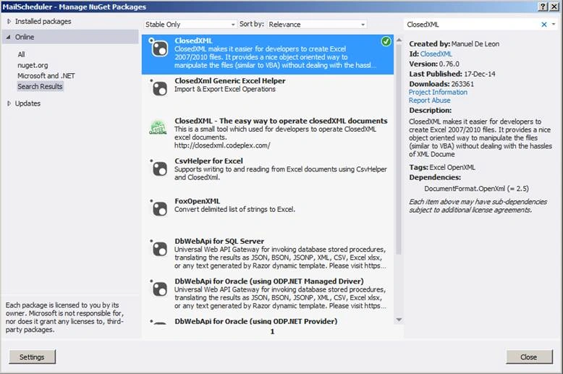This screenshot has width=563, height=374.
Task: Open the Project Information link
Action: pyautogui.click(x=438, y=93)
